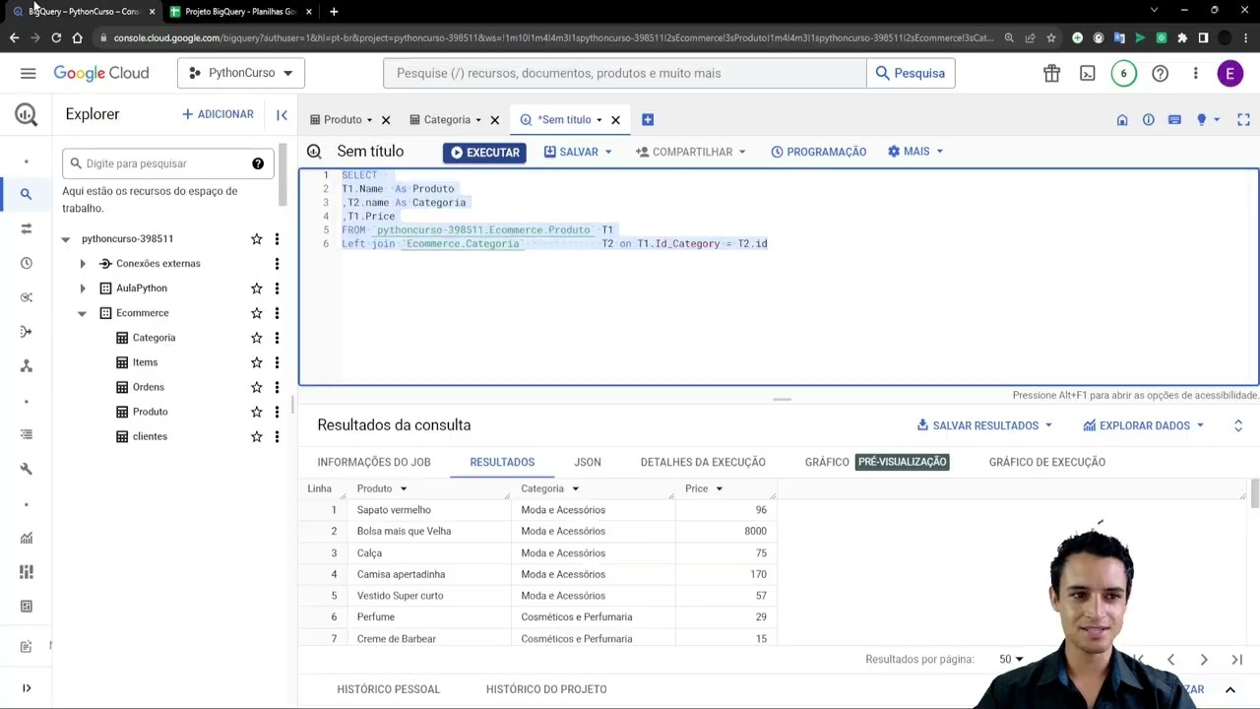The height and width of the screenshot is (709, 1260).
Task: Open the monitoring chart sidebar icon
Action: coord(27,538)
